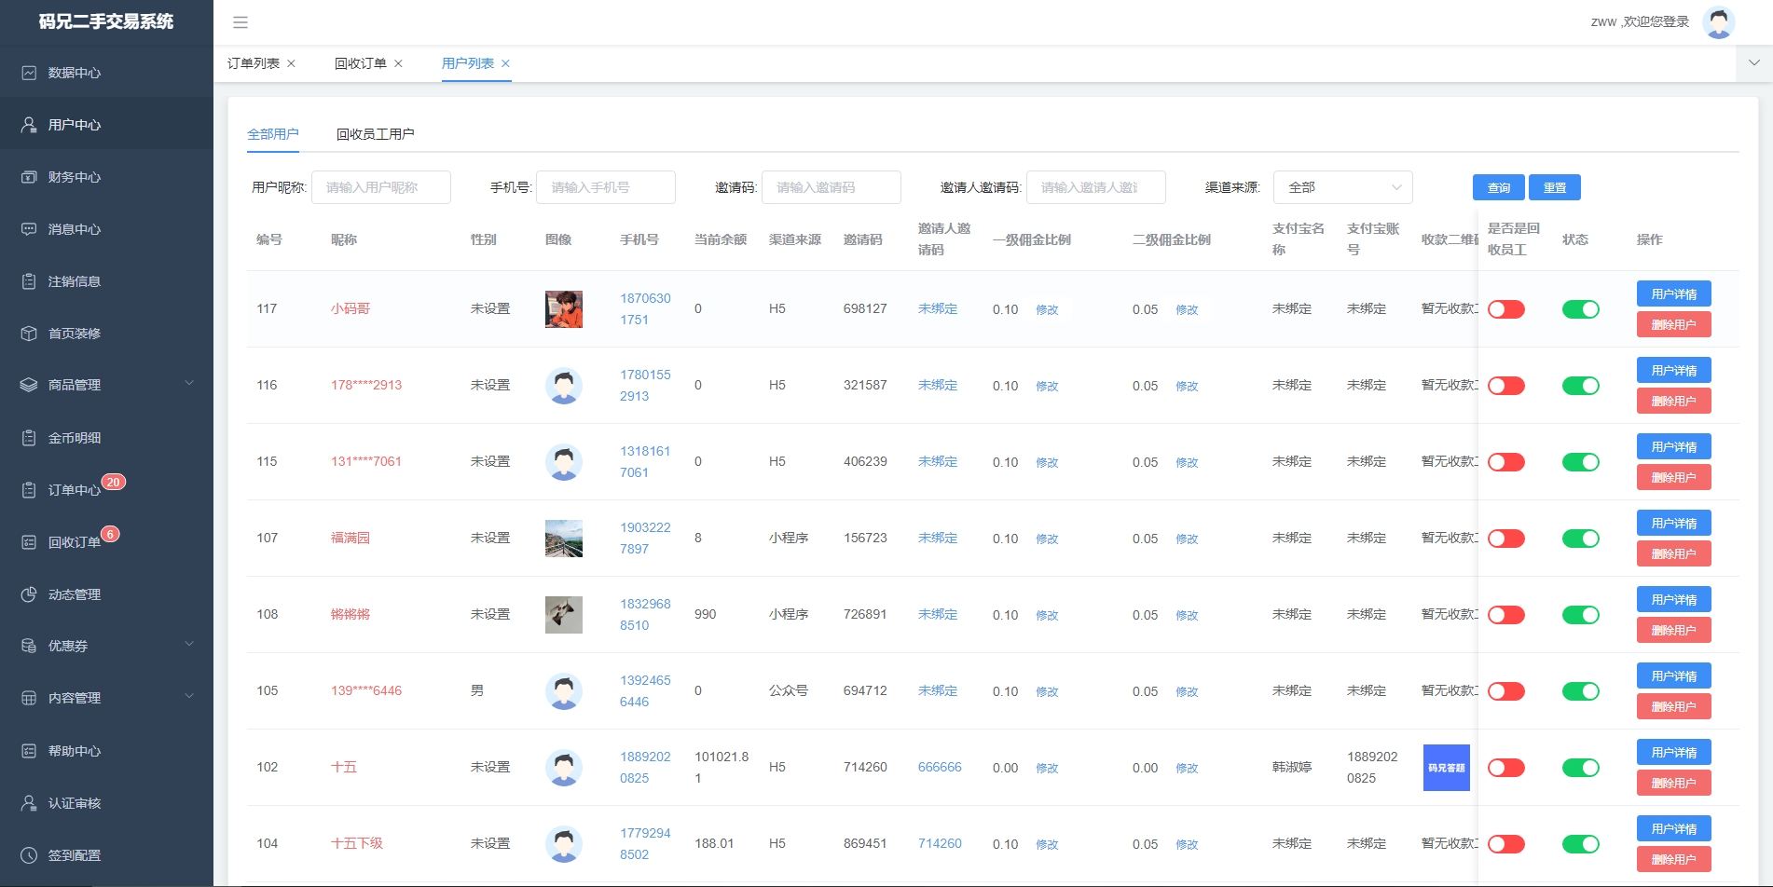Click 修改 for 二级佣金 of user 102
The image size is (1773, 887).
pyautogui.click(x=1187, y=768)
